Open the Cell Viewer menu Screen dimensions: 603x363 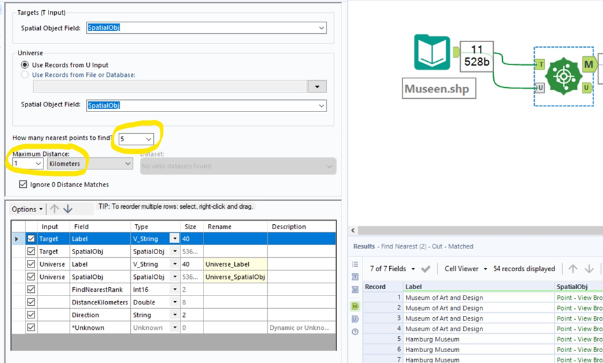[465, 269]
